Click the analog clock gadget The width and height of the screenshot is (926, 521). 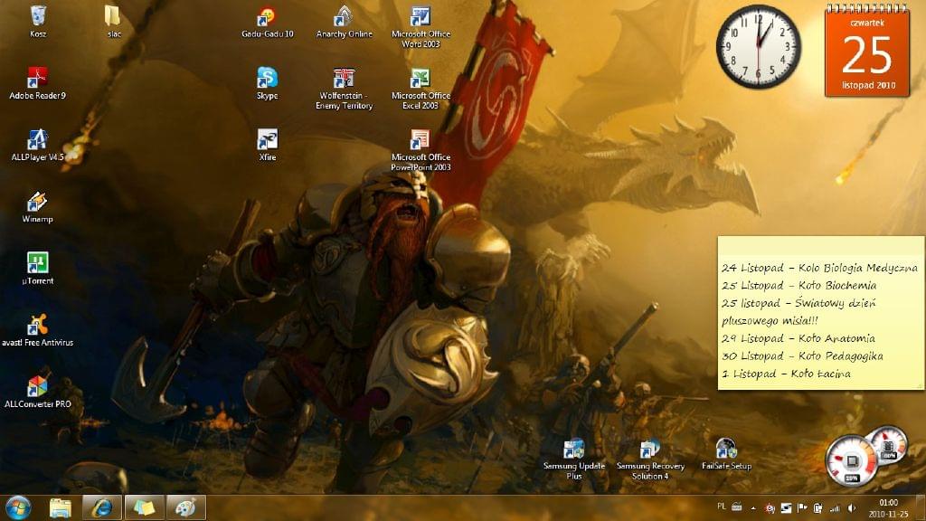coord(759,46)
